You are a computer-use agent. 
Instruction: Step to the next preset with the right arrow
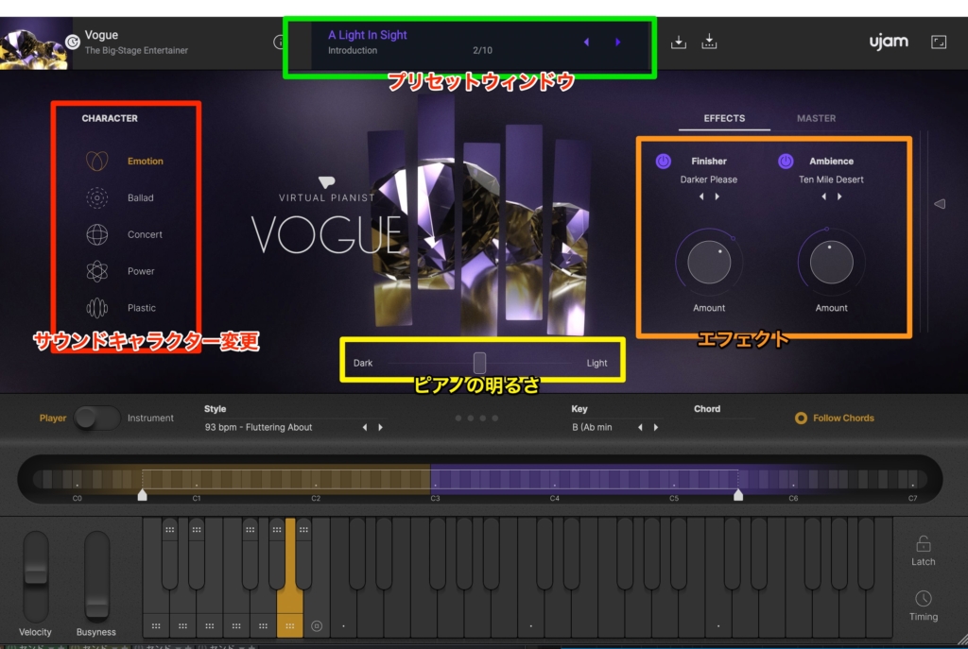click(618, 42)
